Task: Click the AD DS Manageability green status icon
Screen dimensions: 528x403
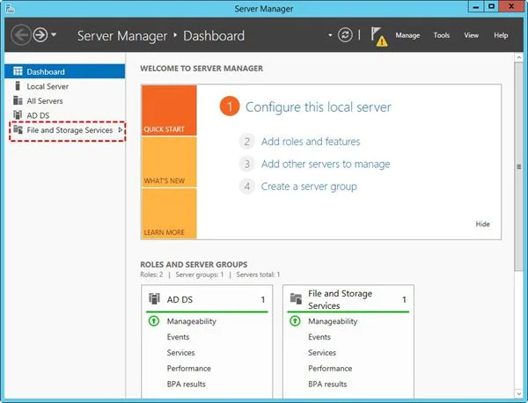Action: 154,321
